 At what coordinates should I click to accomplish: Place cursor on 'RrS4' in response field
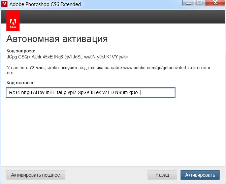click(x=14, y=92)
